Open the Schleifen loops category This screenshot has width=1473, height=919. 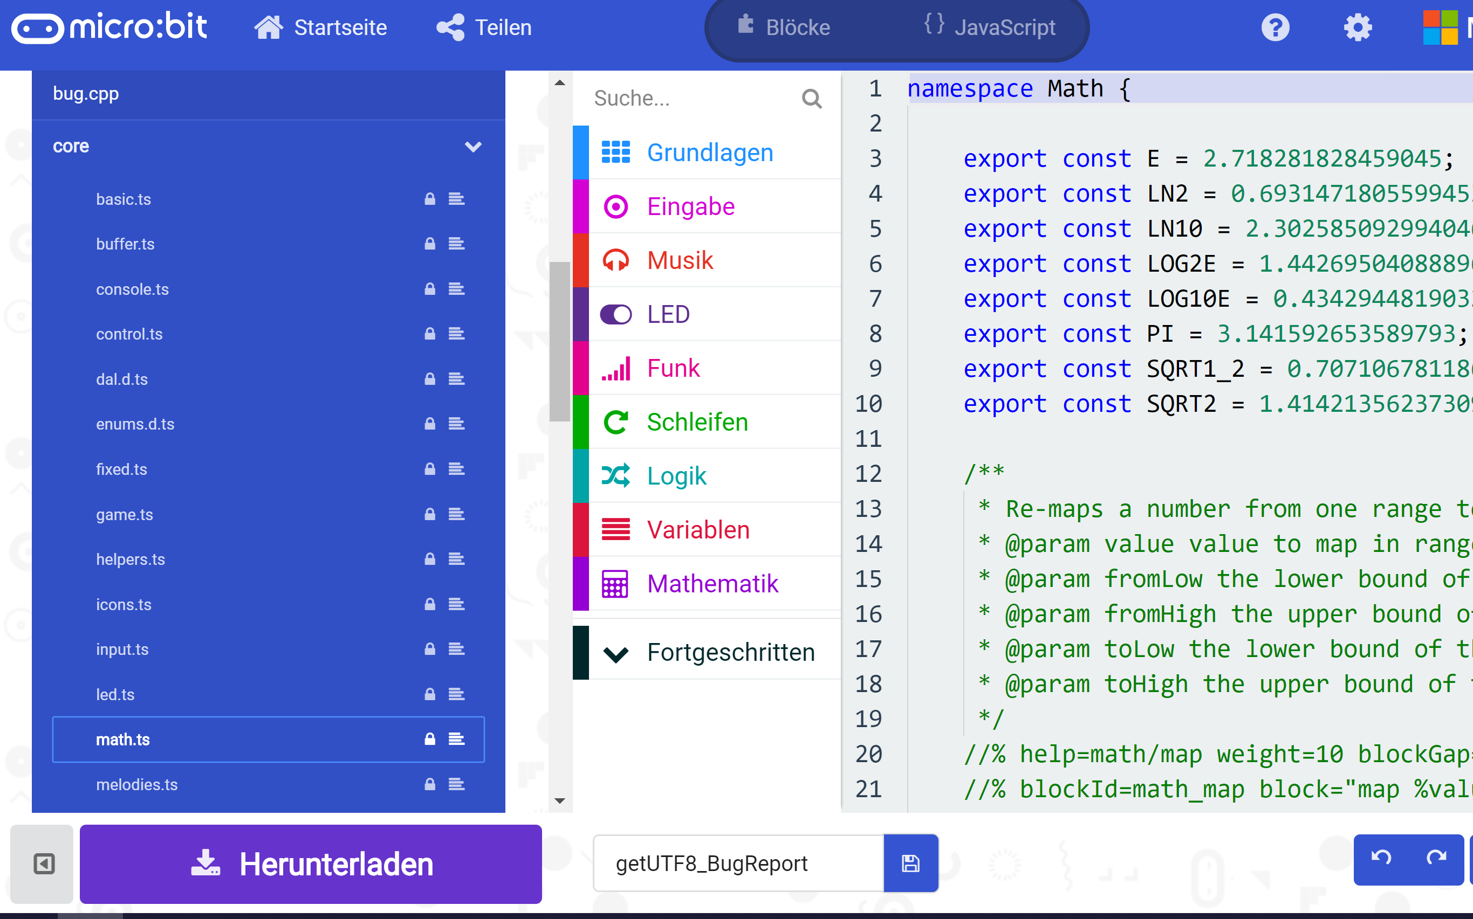click(697, 422)
